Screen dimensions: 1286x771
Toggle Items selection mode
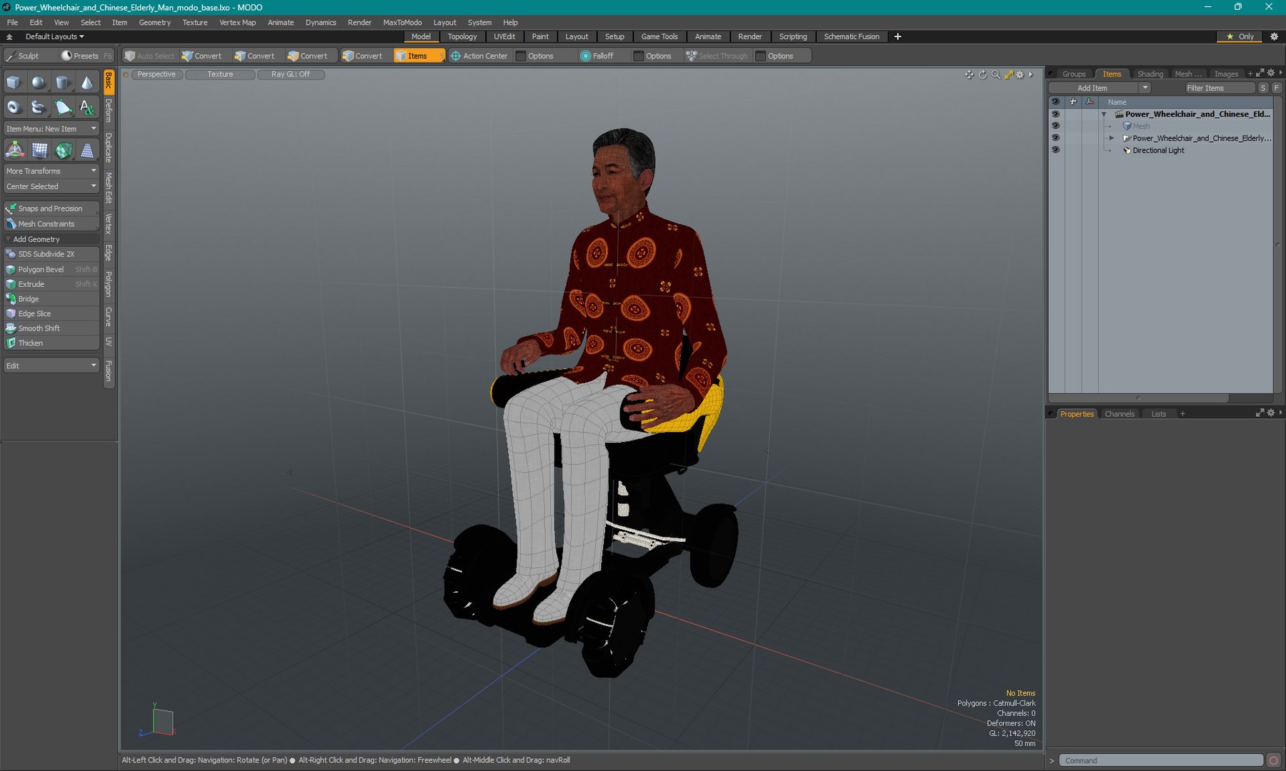pos(419,56)
